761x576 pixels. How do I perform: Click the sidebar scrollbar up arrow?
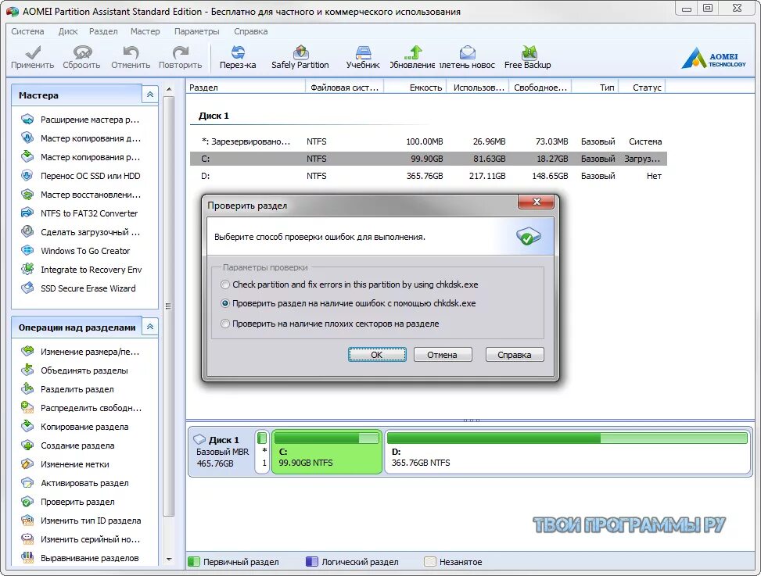169,89
